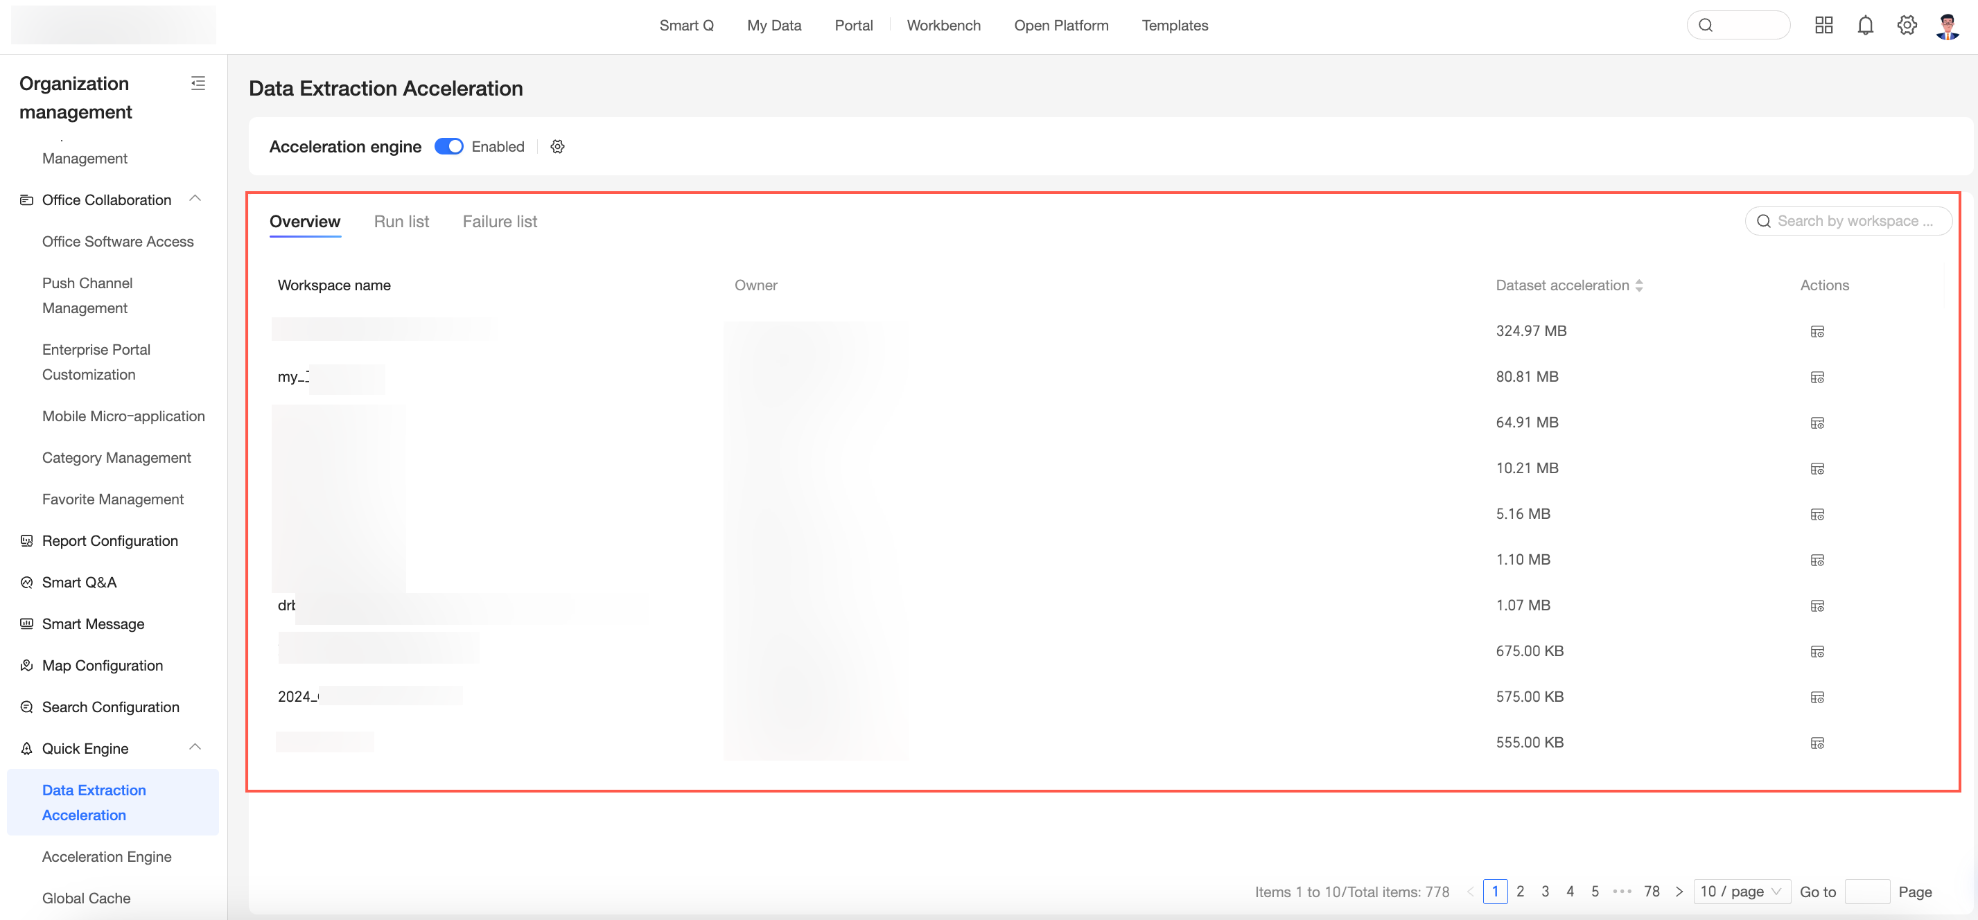Screen dimensions: 1978x920
Task: Go to page 78 in pagination
Action: click(1652, 891)
